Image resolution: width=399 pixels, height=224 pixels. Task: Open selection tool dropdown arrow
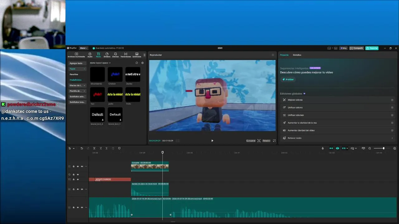tap(74, 148)
